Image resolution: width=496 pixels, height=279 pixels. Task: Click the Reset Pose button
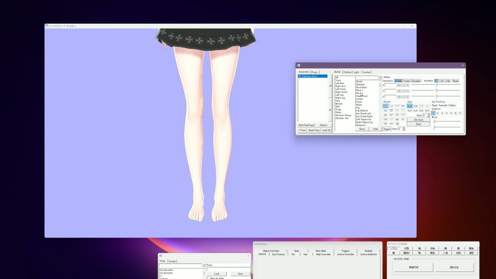(x=314, y=130)
